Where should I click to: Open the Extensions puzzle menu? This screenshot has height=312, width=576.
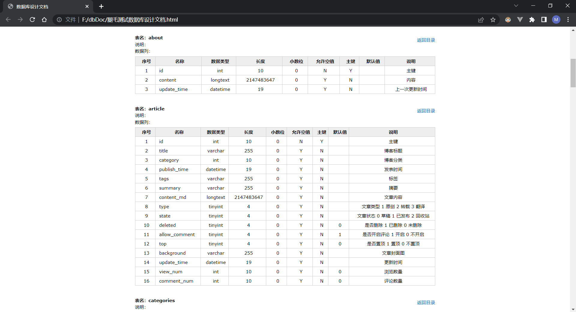532,19
